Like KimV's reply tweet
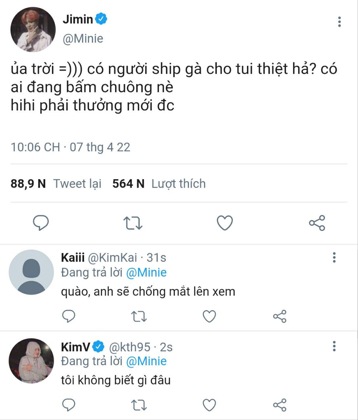The image size is (358, 420). click(x=209, y=405)
